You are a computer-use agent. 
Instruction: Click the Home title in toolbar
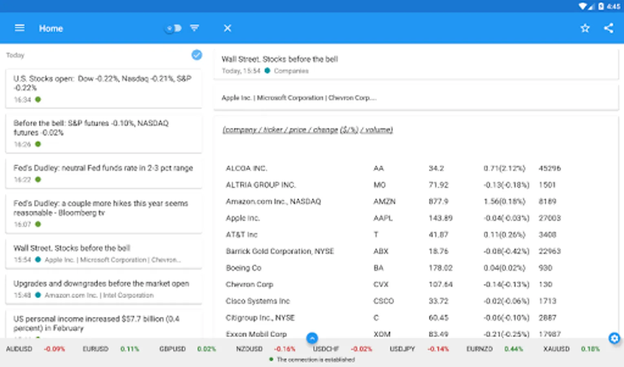(x=51, y=29)
